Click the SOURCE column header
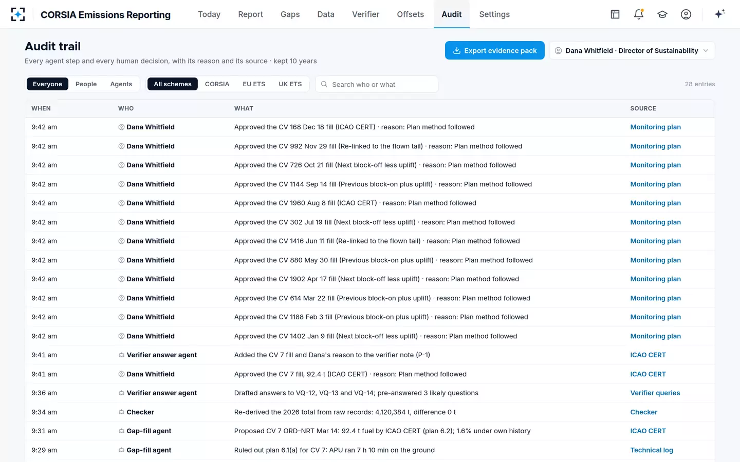The image size is (740, 462). tap(643, 108)
